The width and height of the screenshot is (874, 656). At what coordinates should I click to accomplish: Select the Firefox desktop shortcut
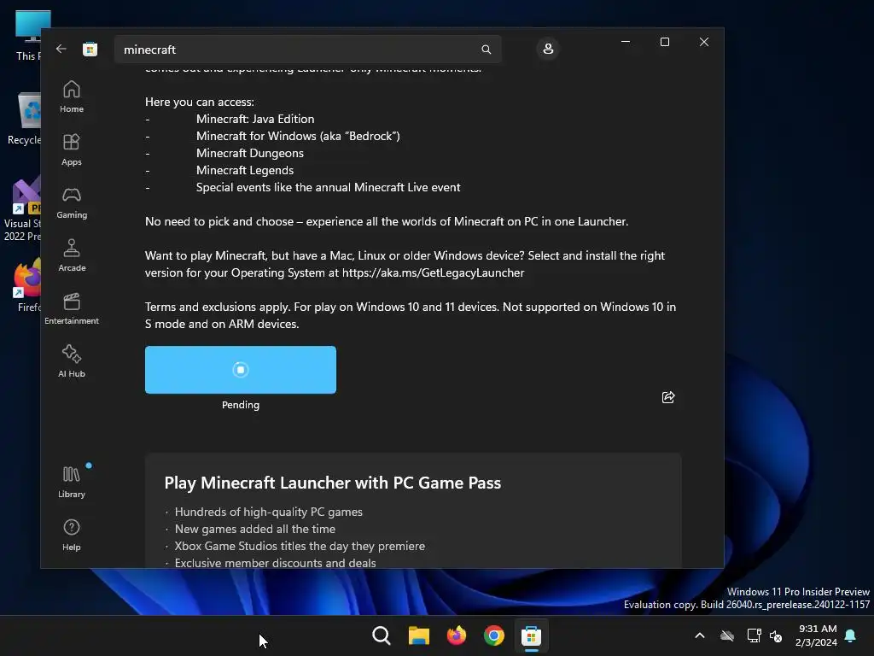(28, 284)
